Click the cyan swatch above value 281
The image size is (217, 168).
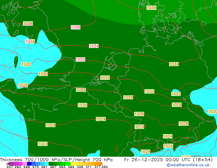click(47, 164)
